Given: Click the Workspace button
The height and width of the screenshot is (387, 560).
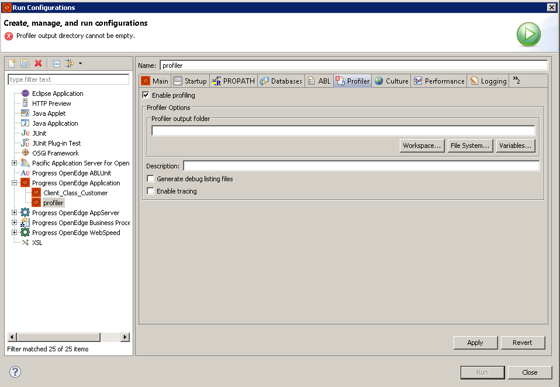Looking at the screenshot, I should click(422, 146).
